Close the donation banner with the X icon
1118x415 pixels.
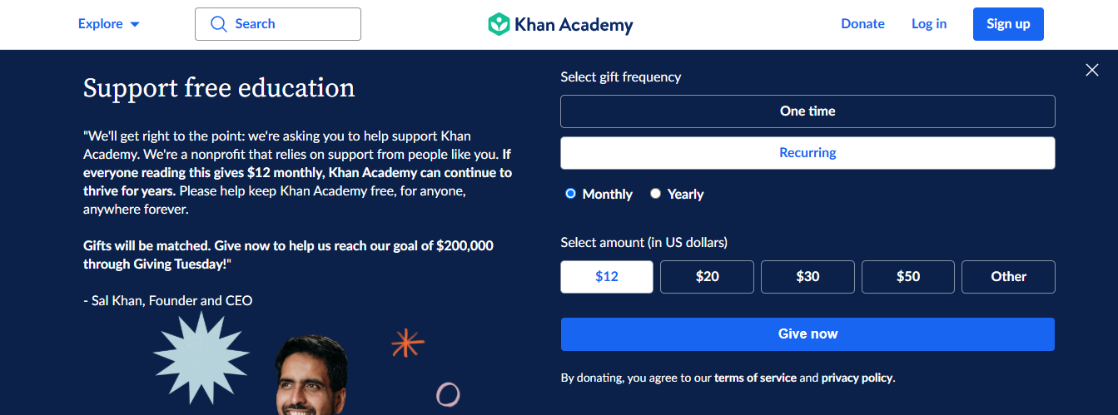pos(1092,71)
